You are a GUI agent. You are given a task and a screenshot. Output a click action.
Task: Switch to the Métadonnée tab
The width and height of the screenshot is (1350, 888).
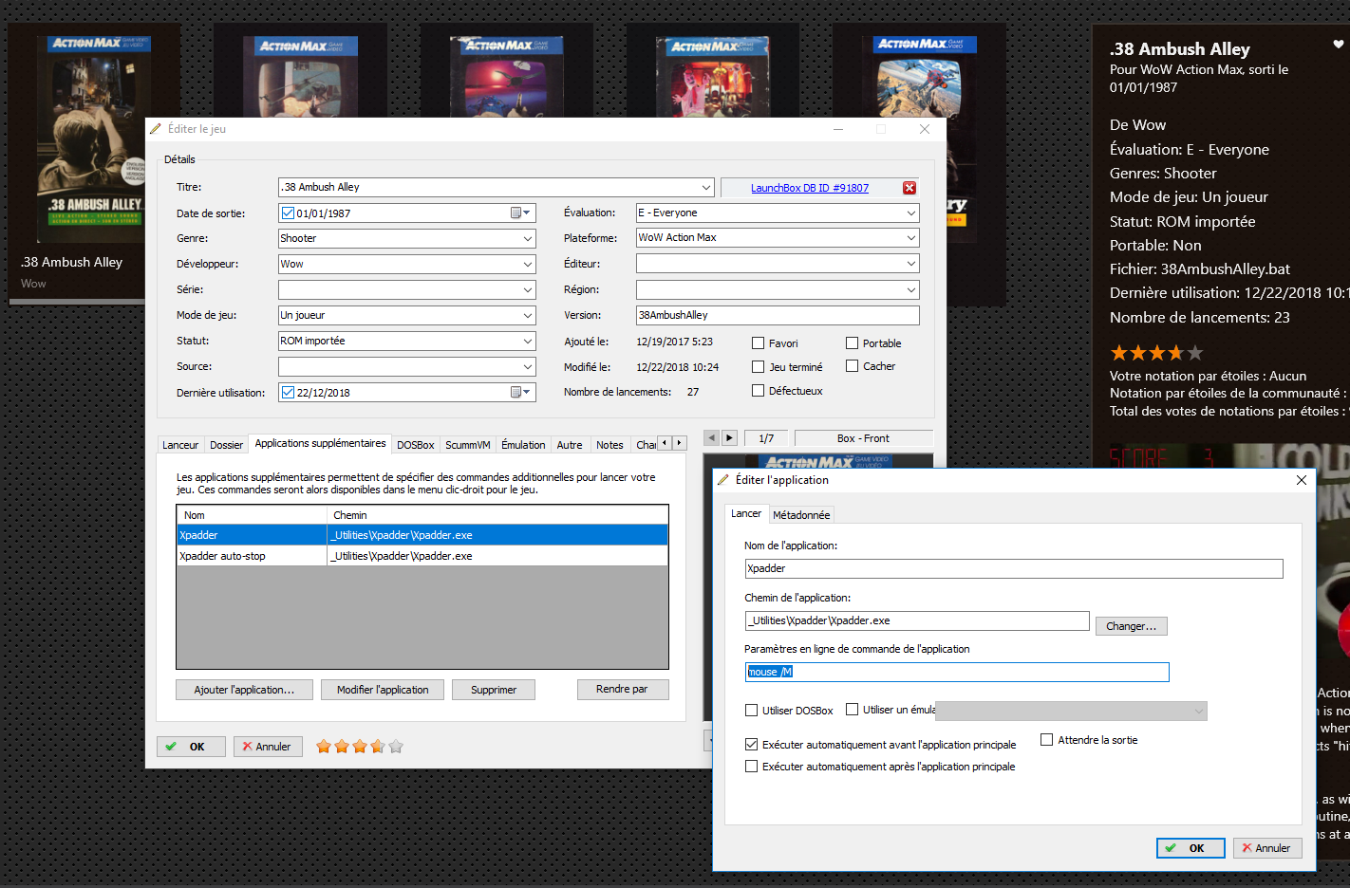[x=801, y=515]
